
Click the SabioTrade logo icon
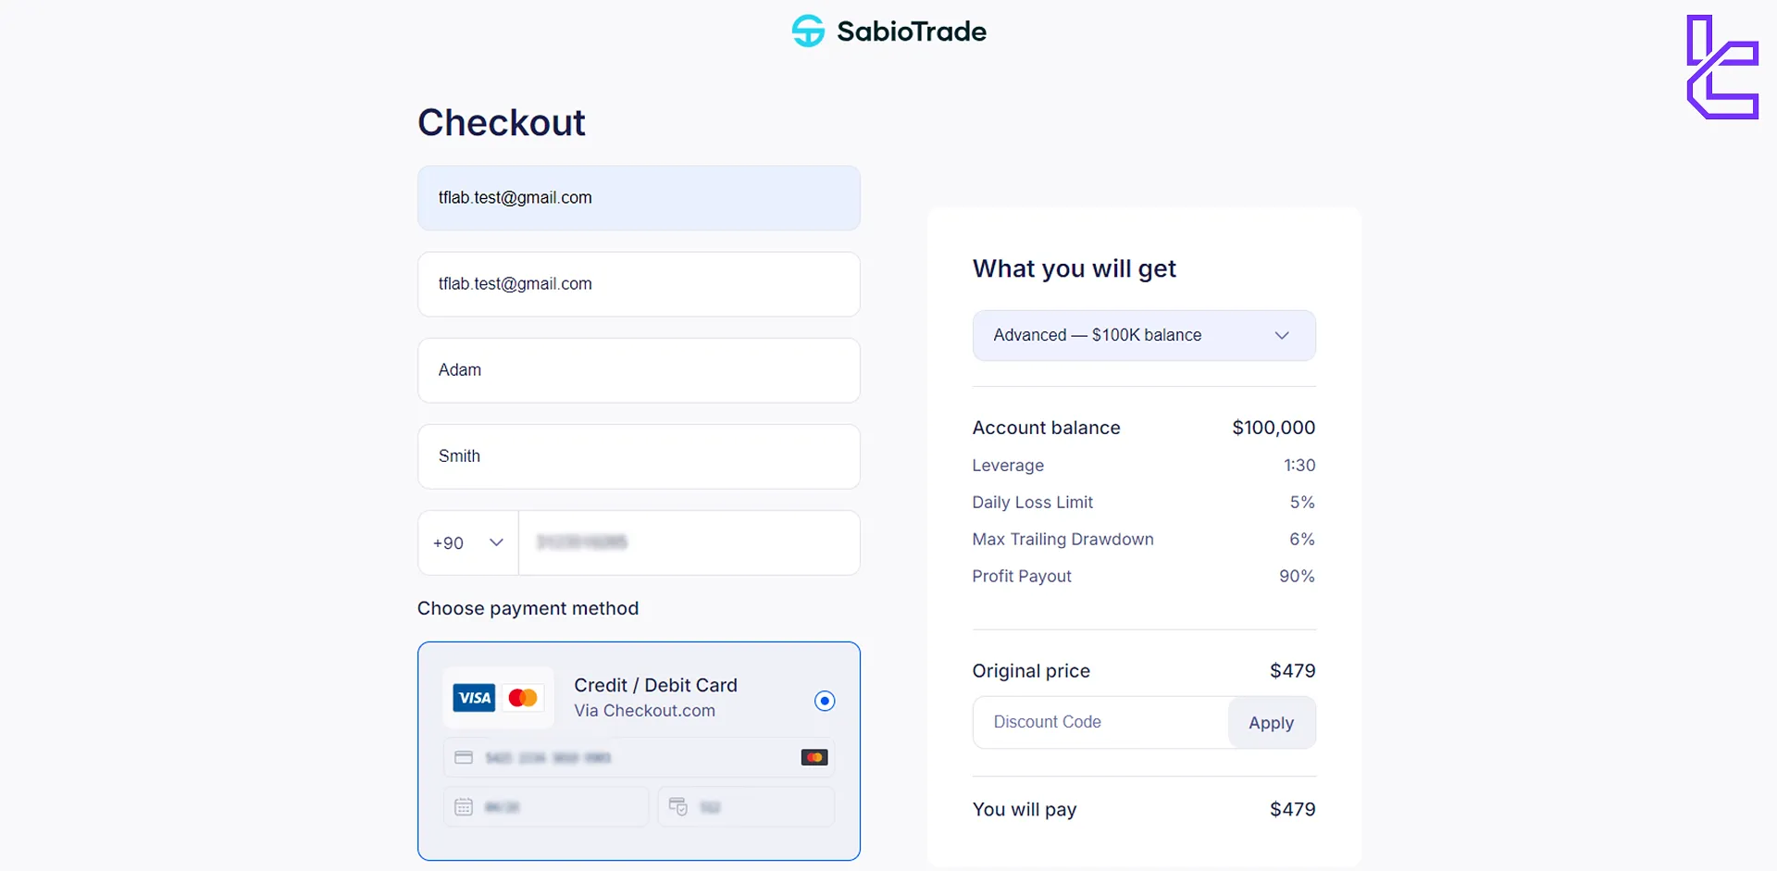808,31
